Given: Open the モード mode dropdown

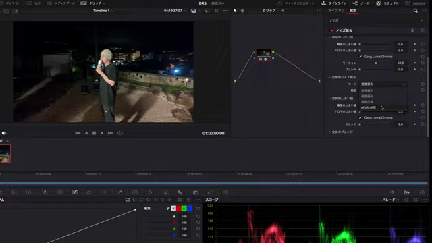Looking at the screenshot, I should [383, 84].
